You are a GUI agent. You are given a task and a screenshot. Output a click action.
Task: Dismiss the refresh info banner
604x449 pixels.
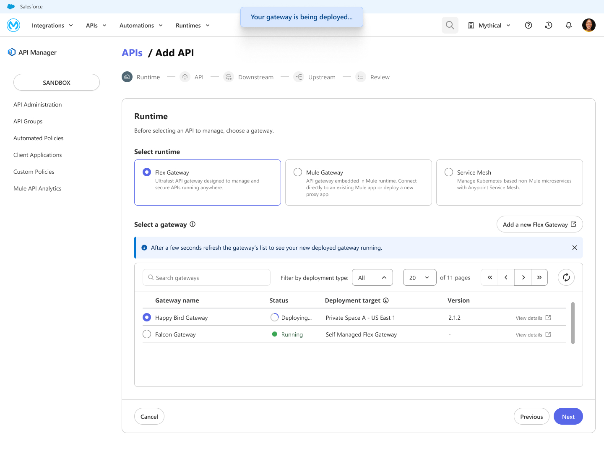pyautogui.click(x=575, y=248)
